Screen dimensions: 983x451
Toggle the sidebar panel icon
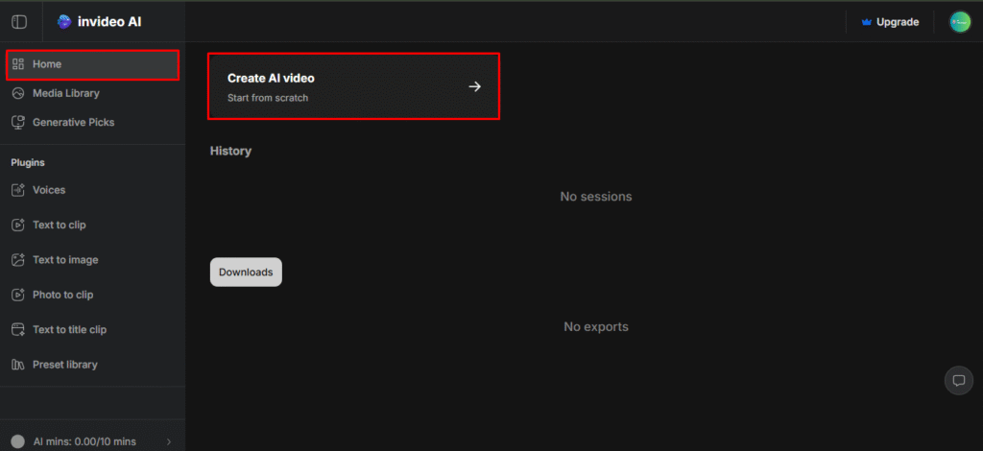point(19,22)
